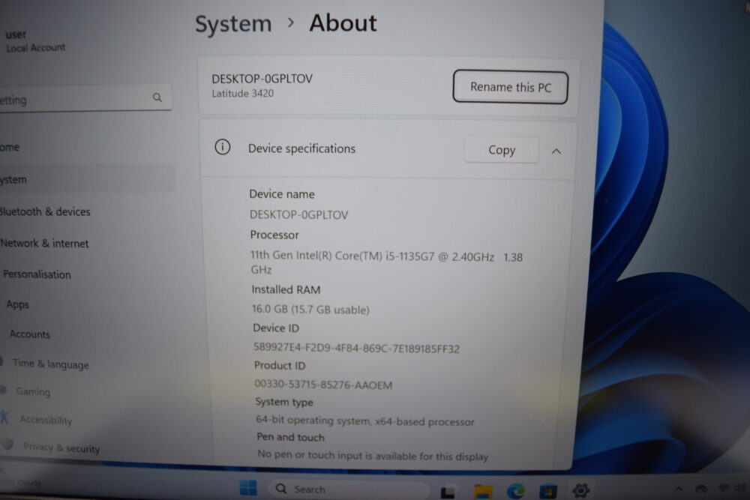Open the Windows Start menu
Image resolution: width=750 pixels, height=500 pixels.
pyautogui.click(x=247, y=488)
